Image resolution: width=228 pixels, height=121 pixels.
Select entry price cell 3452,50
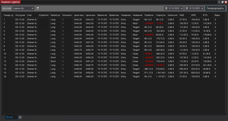(78, 46)
